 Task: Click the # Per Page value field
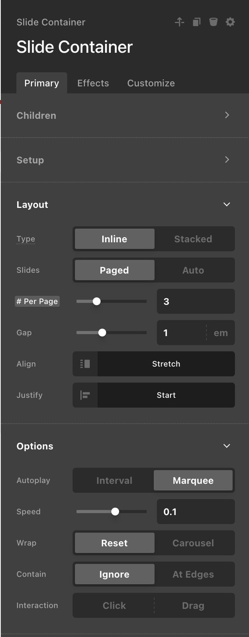click(195, 301)
